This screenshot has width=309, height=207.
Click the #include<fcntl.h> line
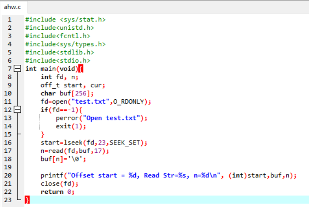point(58,36)
